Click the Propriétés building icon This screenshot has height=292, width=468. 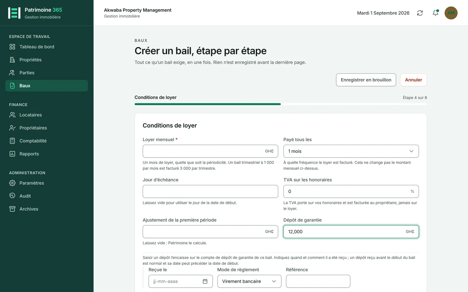pyautogui.click(x=12, y=60)
